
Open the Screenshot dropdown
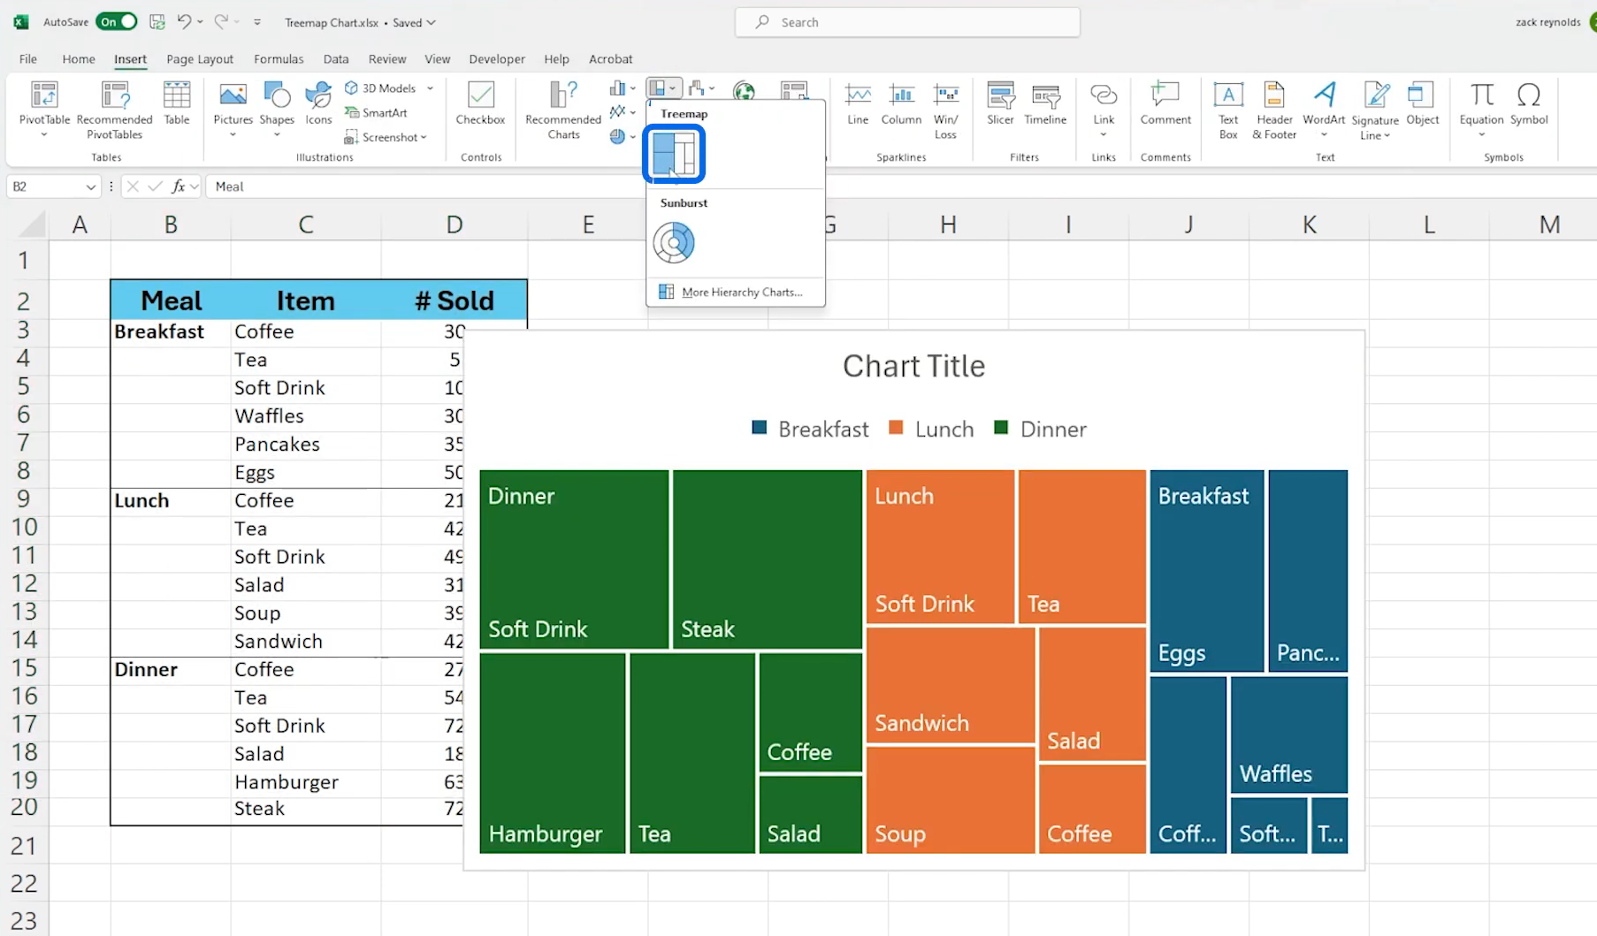tap(424, 137)
